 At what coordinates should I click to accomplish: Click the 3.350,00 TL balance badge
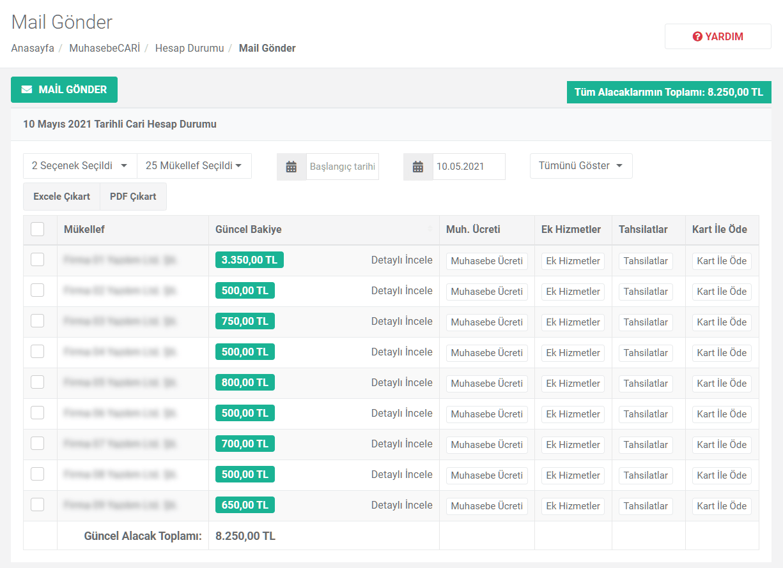click(249, 260)
